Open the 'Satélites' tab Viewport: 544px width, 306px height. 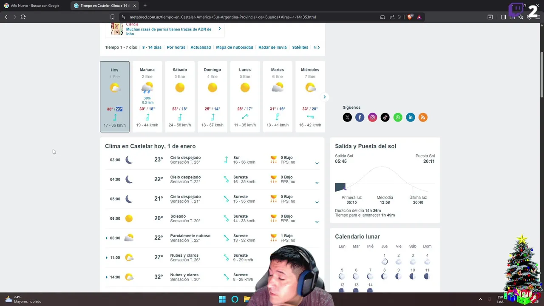[300, 47]
